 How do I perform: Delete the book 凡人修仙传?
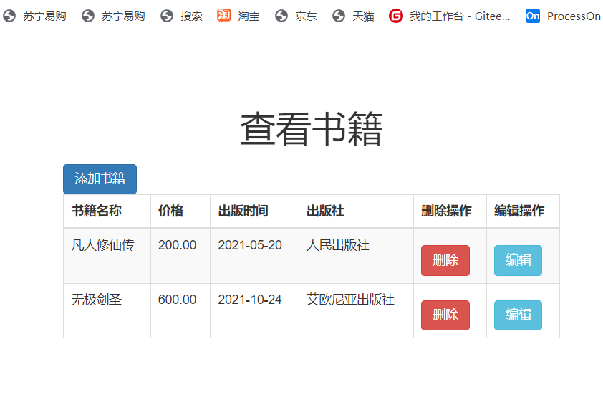coord(445,260)
